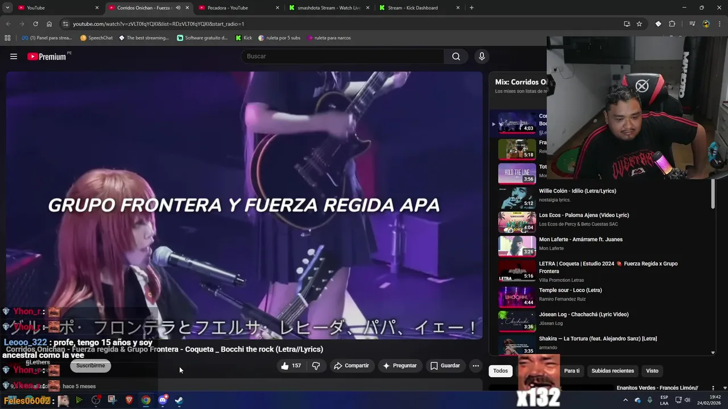
Task: Click the Compartir button
Action: click(351, 366)
